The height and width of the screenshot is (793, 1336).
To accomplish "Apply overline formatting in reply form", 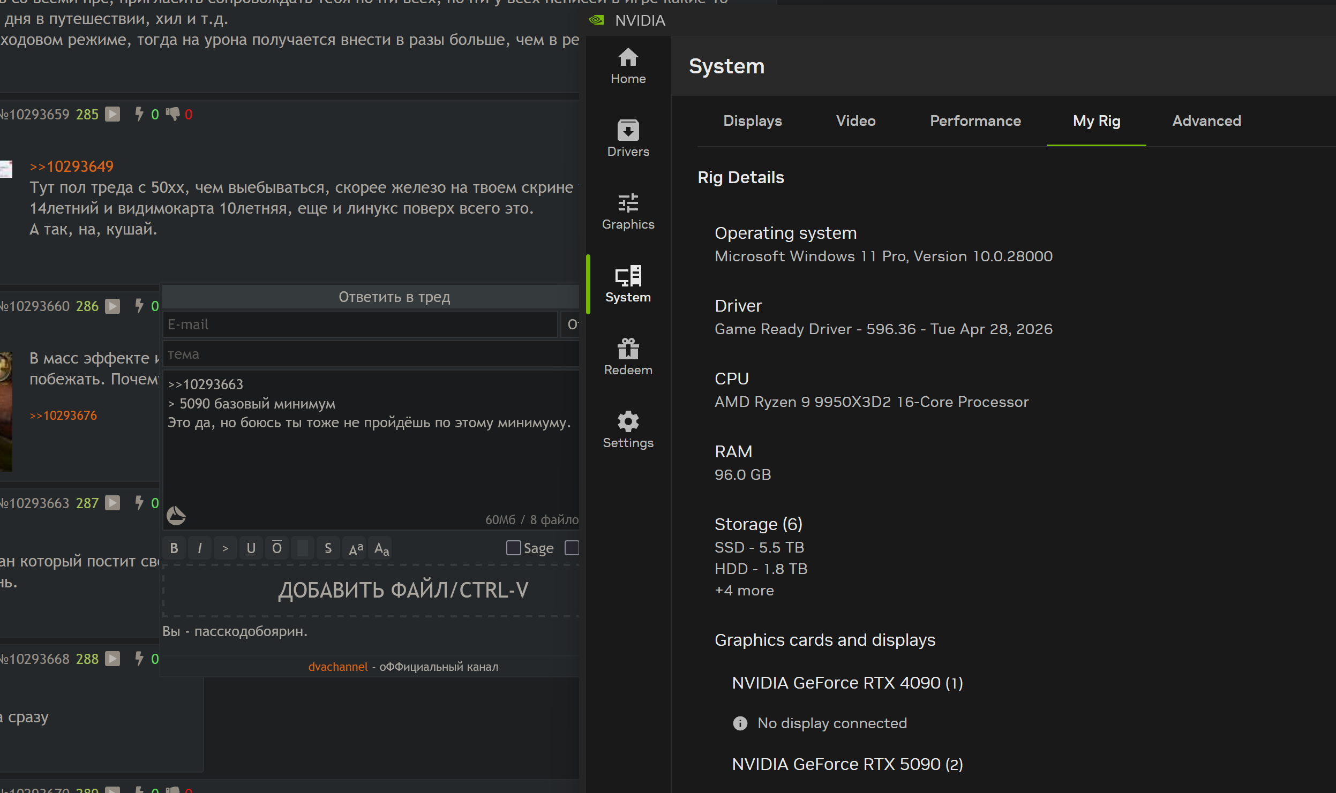I will click(277, 548).
